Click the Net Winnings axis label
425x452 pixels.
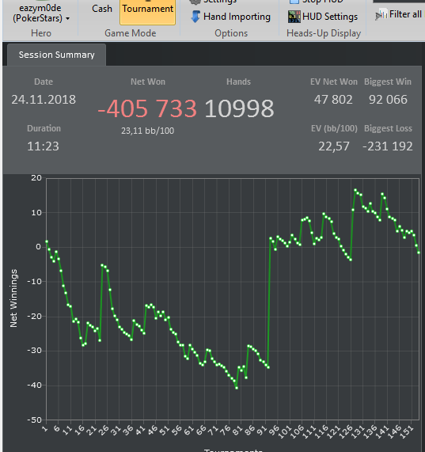tap(13, 298)
